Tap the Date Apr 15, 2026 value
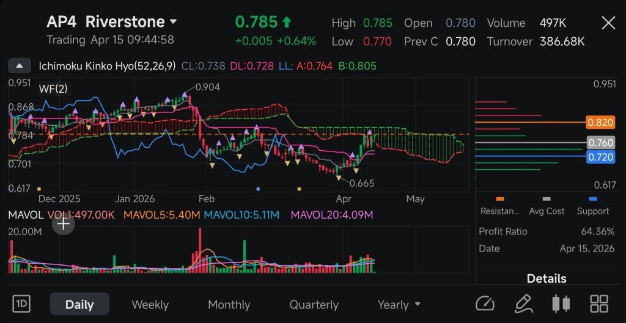Screen dimensions: 626x323 click(587, 249)
